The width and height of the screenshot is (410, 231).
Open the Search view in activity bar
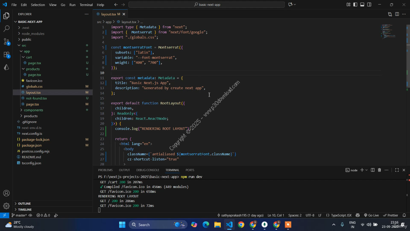point(6,29)
